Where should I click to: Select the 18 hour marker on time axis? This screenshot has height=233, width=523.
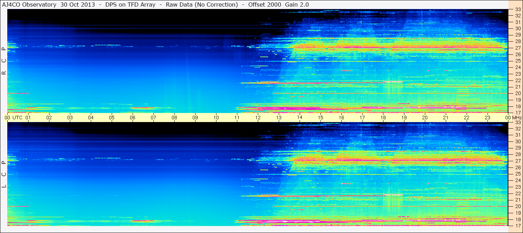383,118
